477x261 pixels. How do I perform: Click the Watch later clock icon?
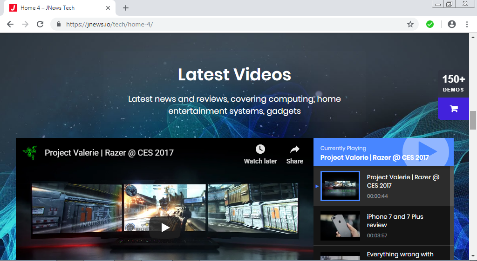point(260,149)
